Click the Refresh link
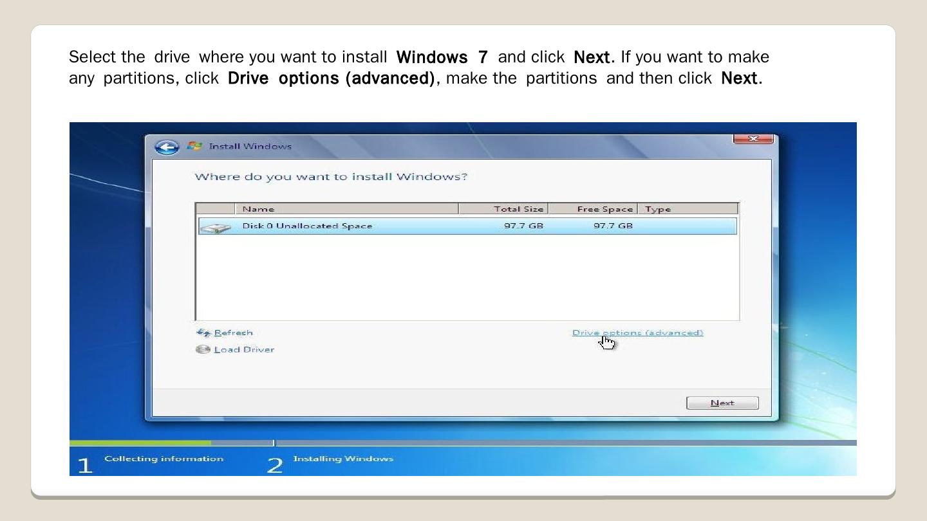927x521 pixels. pos(233,333)
